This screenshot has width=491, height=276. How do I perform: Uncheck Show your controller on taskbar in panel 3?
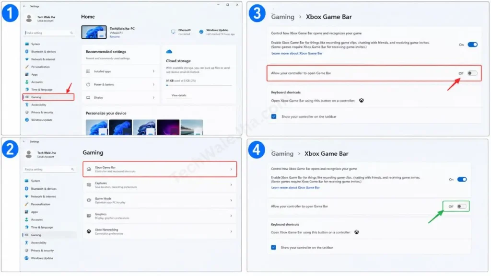[x=274, y=116]
